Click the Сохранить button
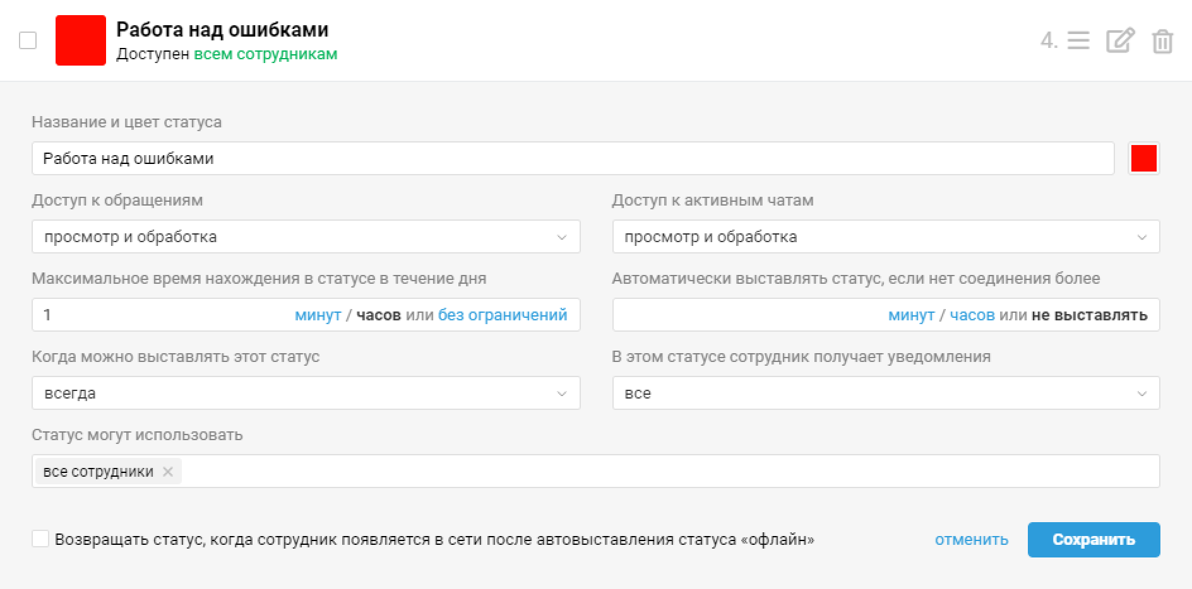Screen dimensions: 1192x589 (x=1094, y=540)
